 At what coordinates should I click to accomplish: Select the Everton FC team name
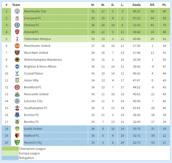coord(32,115)
